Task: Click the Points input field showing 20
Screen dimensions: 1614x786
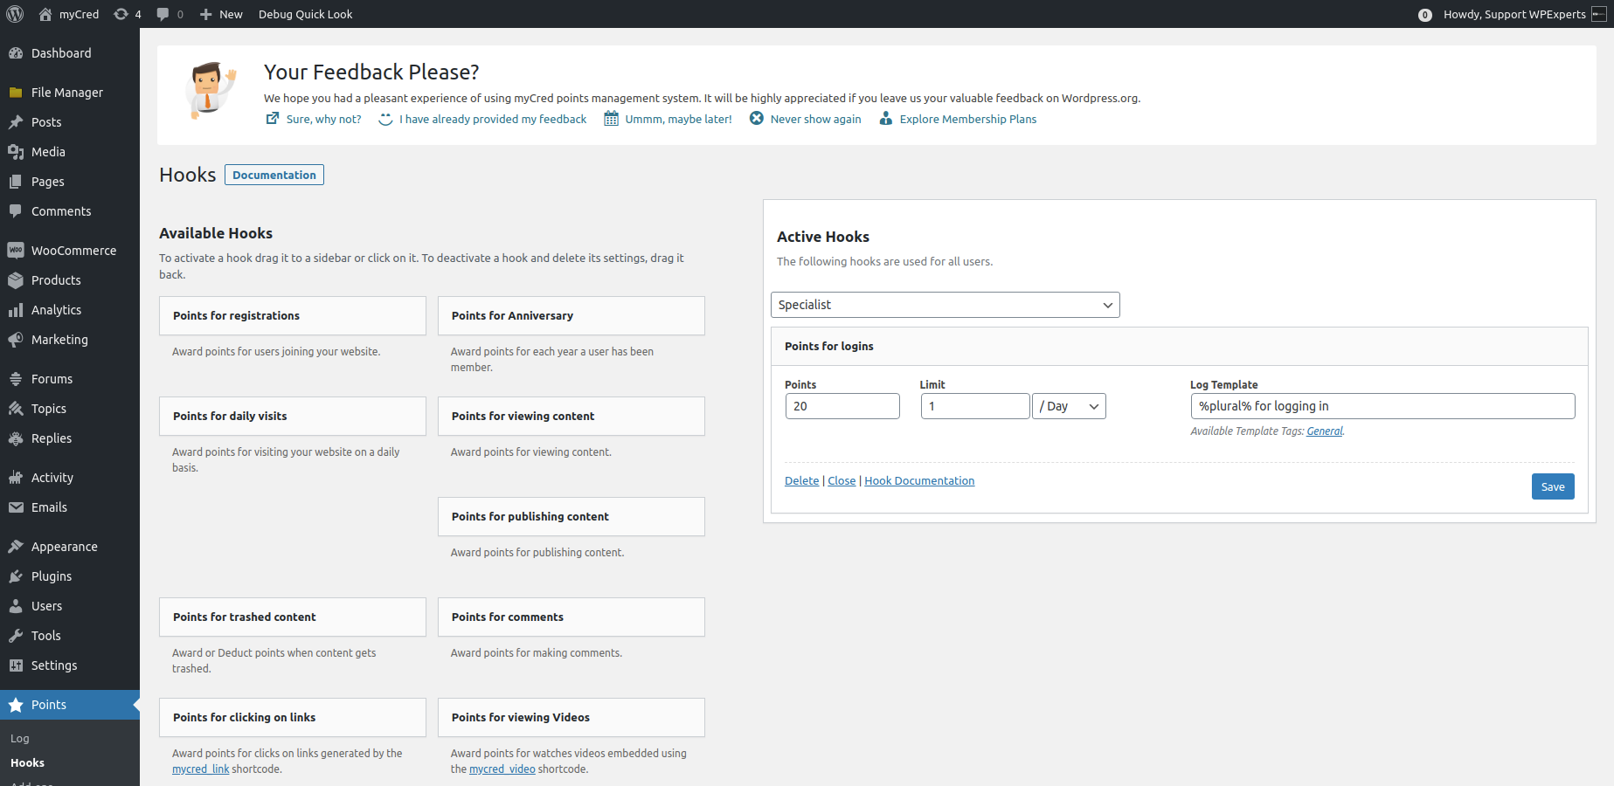Action: tap(842, 406)
